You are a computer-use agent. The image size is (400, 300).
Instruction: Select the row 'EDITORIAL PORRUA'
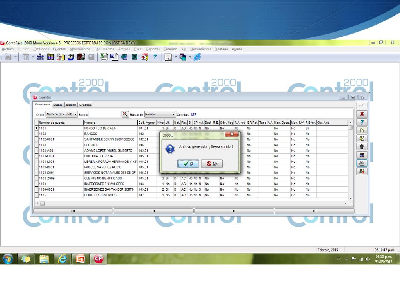(x=191, y=156)
